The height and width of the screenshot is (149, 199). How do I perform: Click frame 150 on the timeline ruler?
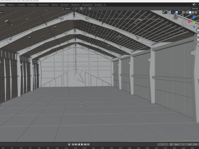(x=102, y=148)
